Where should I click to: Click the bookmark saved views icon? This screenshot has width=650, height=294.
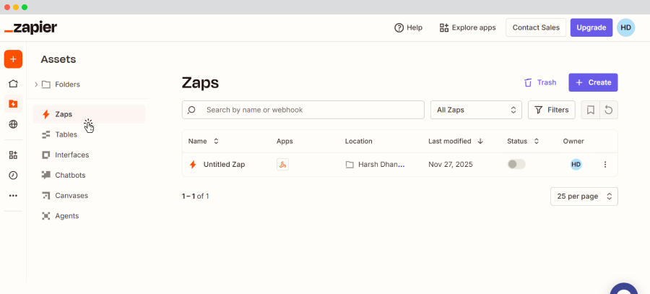click(x=590, y=110)
